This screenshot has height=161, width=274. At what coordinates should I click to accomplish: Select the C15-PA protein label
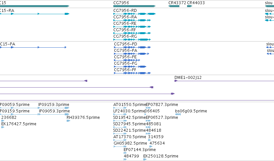click(x=7, y=44)
